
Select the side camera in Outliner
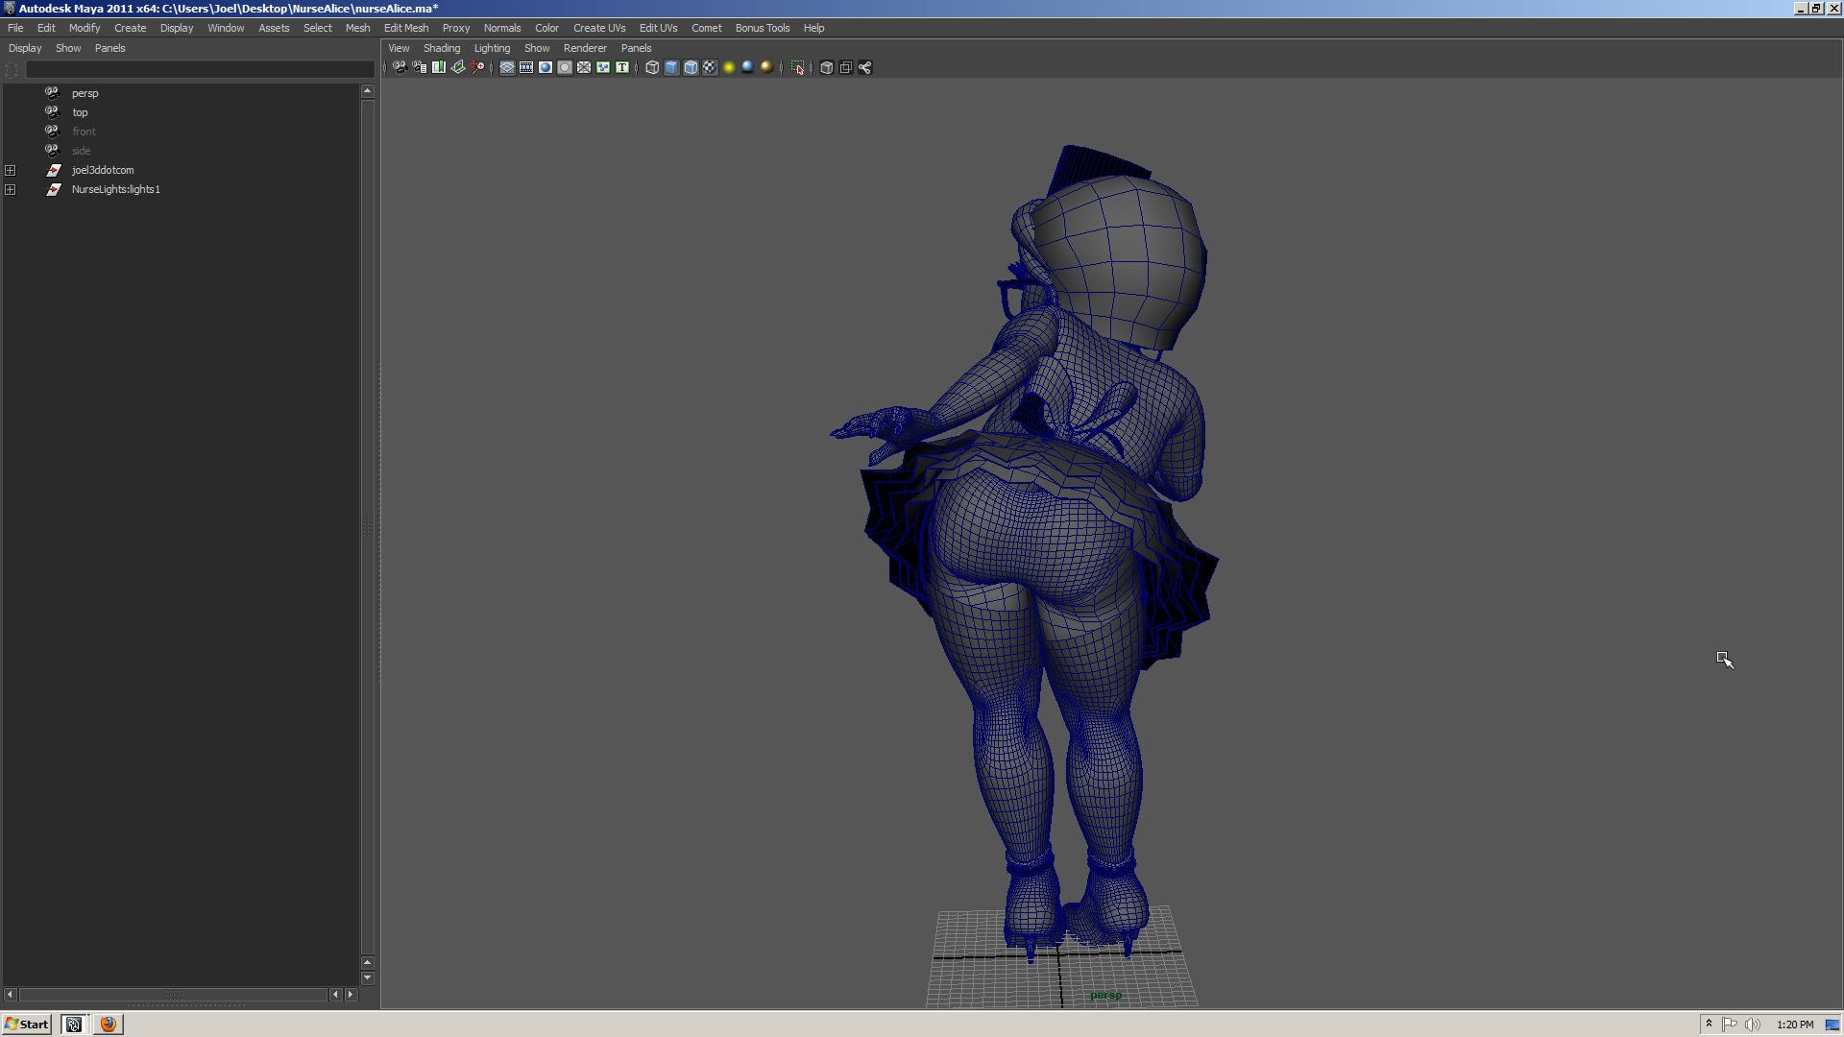[81, 151]
